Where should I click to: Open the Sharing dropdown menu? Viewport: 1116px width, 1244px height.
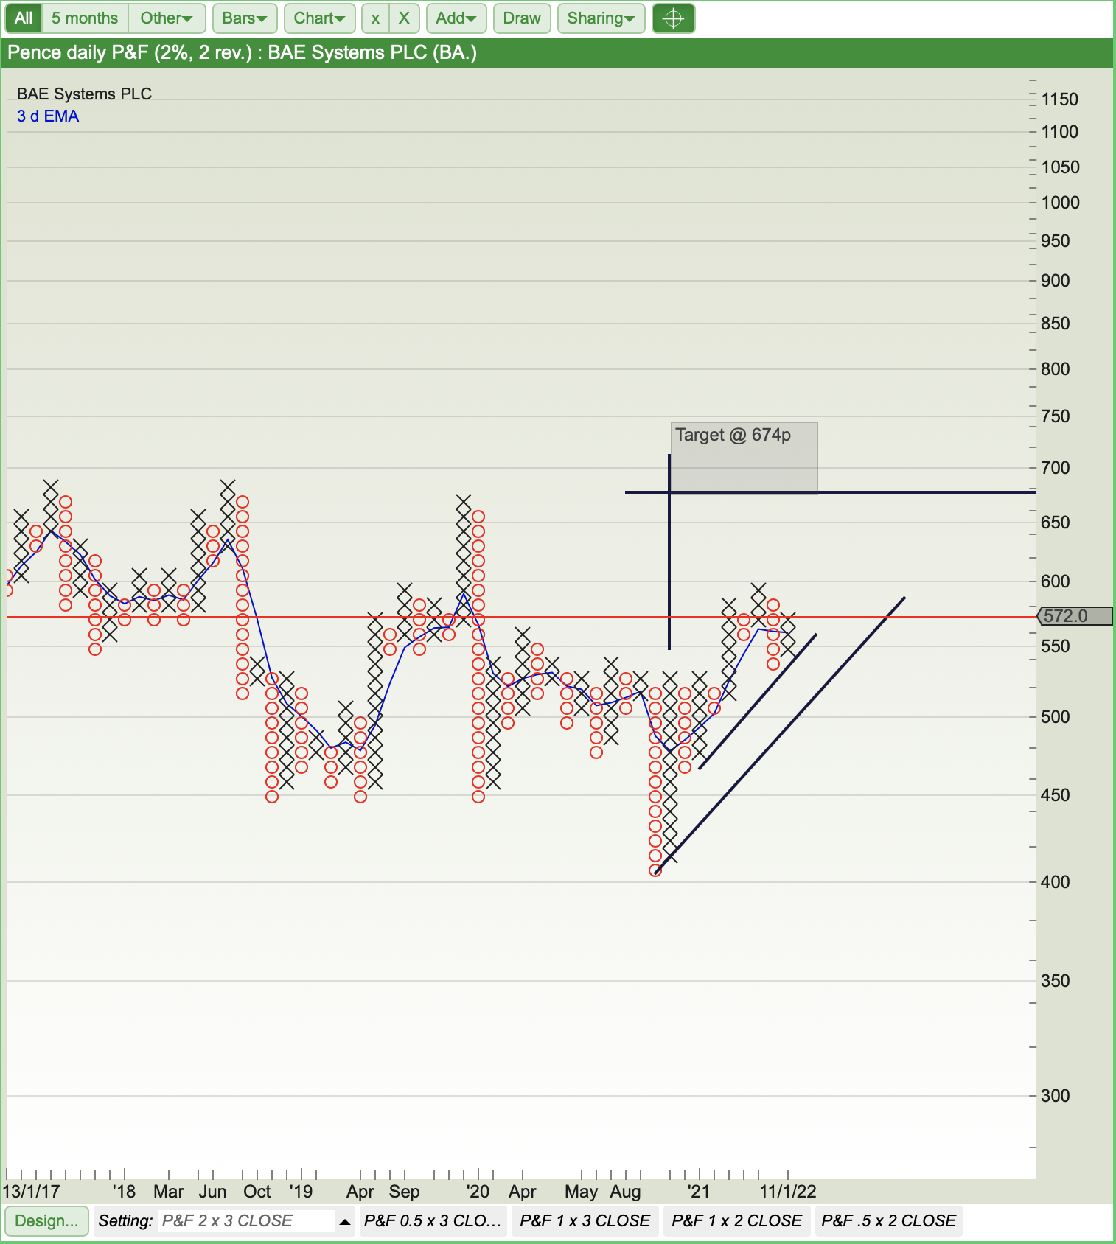pyautogui.click(x=601, y=18)
